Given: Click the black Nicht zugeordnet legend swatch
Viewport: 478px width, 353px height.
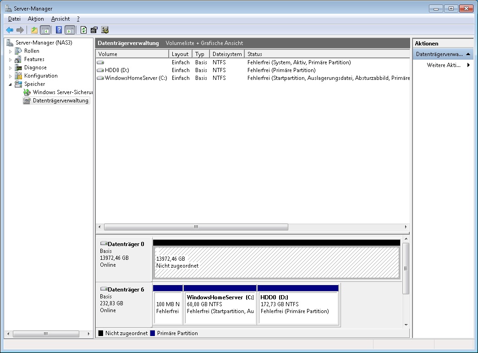Looking at the screenshot, I should (101, 333).
